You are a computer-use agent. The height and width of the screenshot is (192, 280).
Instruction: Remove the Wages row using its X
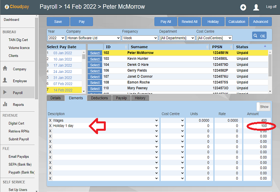pyautogui.click(x=50, y=121)
